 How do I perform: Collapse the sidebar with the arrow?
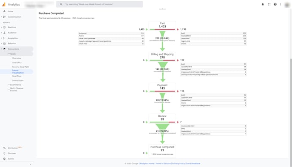coord(31,164)
